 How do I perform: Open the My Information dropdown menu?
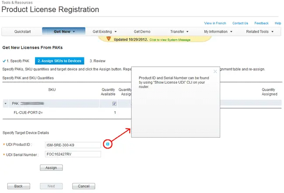218,32
